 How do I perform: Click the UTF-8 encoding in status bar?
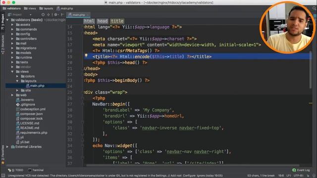[x=298, y=176]
